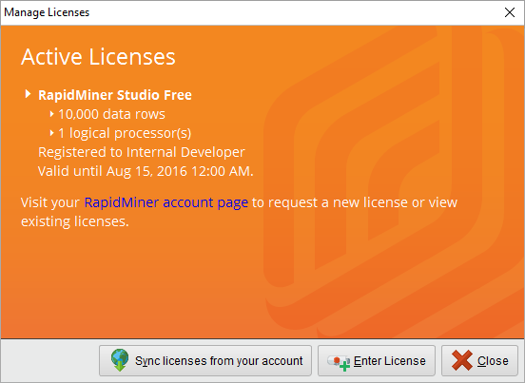Image resolution: width=525 pixels, height=383 pixels.
Task: Click the globe download icon on Sync button
Action: point(120,360)
